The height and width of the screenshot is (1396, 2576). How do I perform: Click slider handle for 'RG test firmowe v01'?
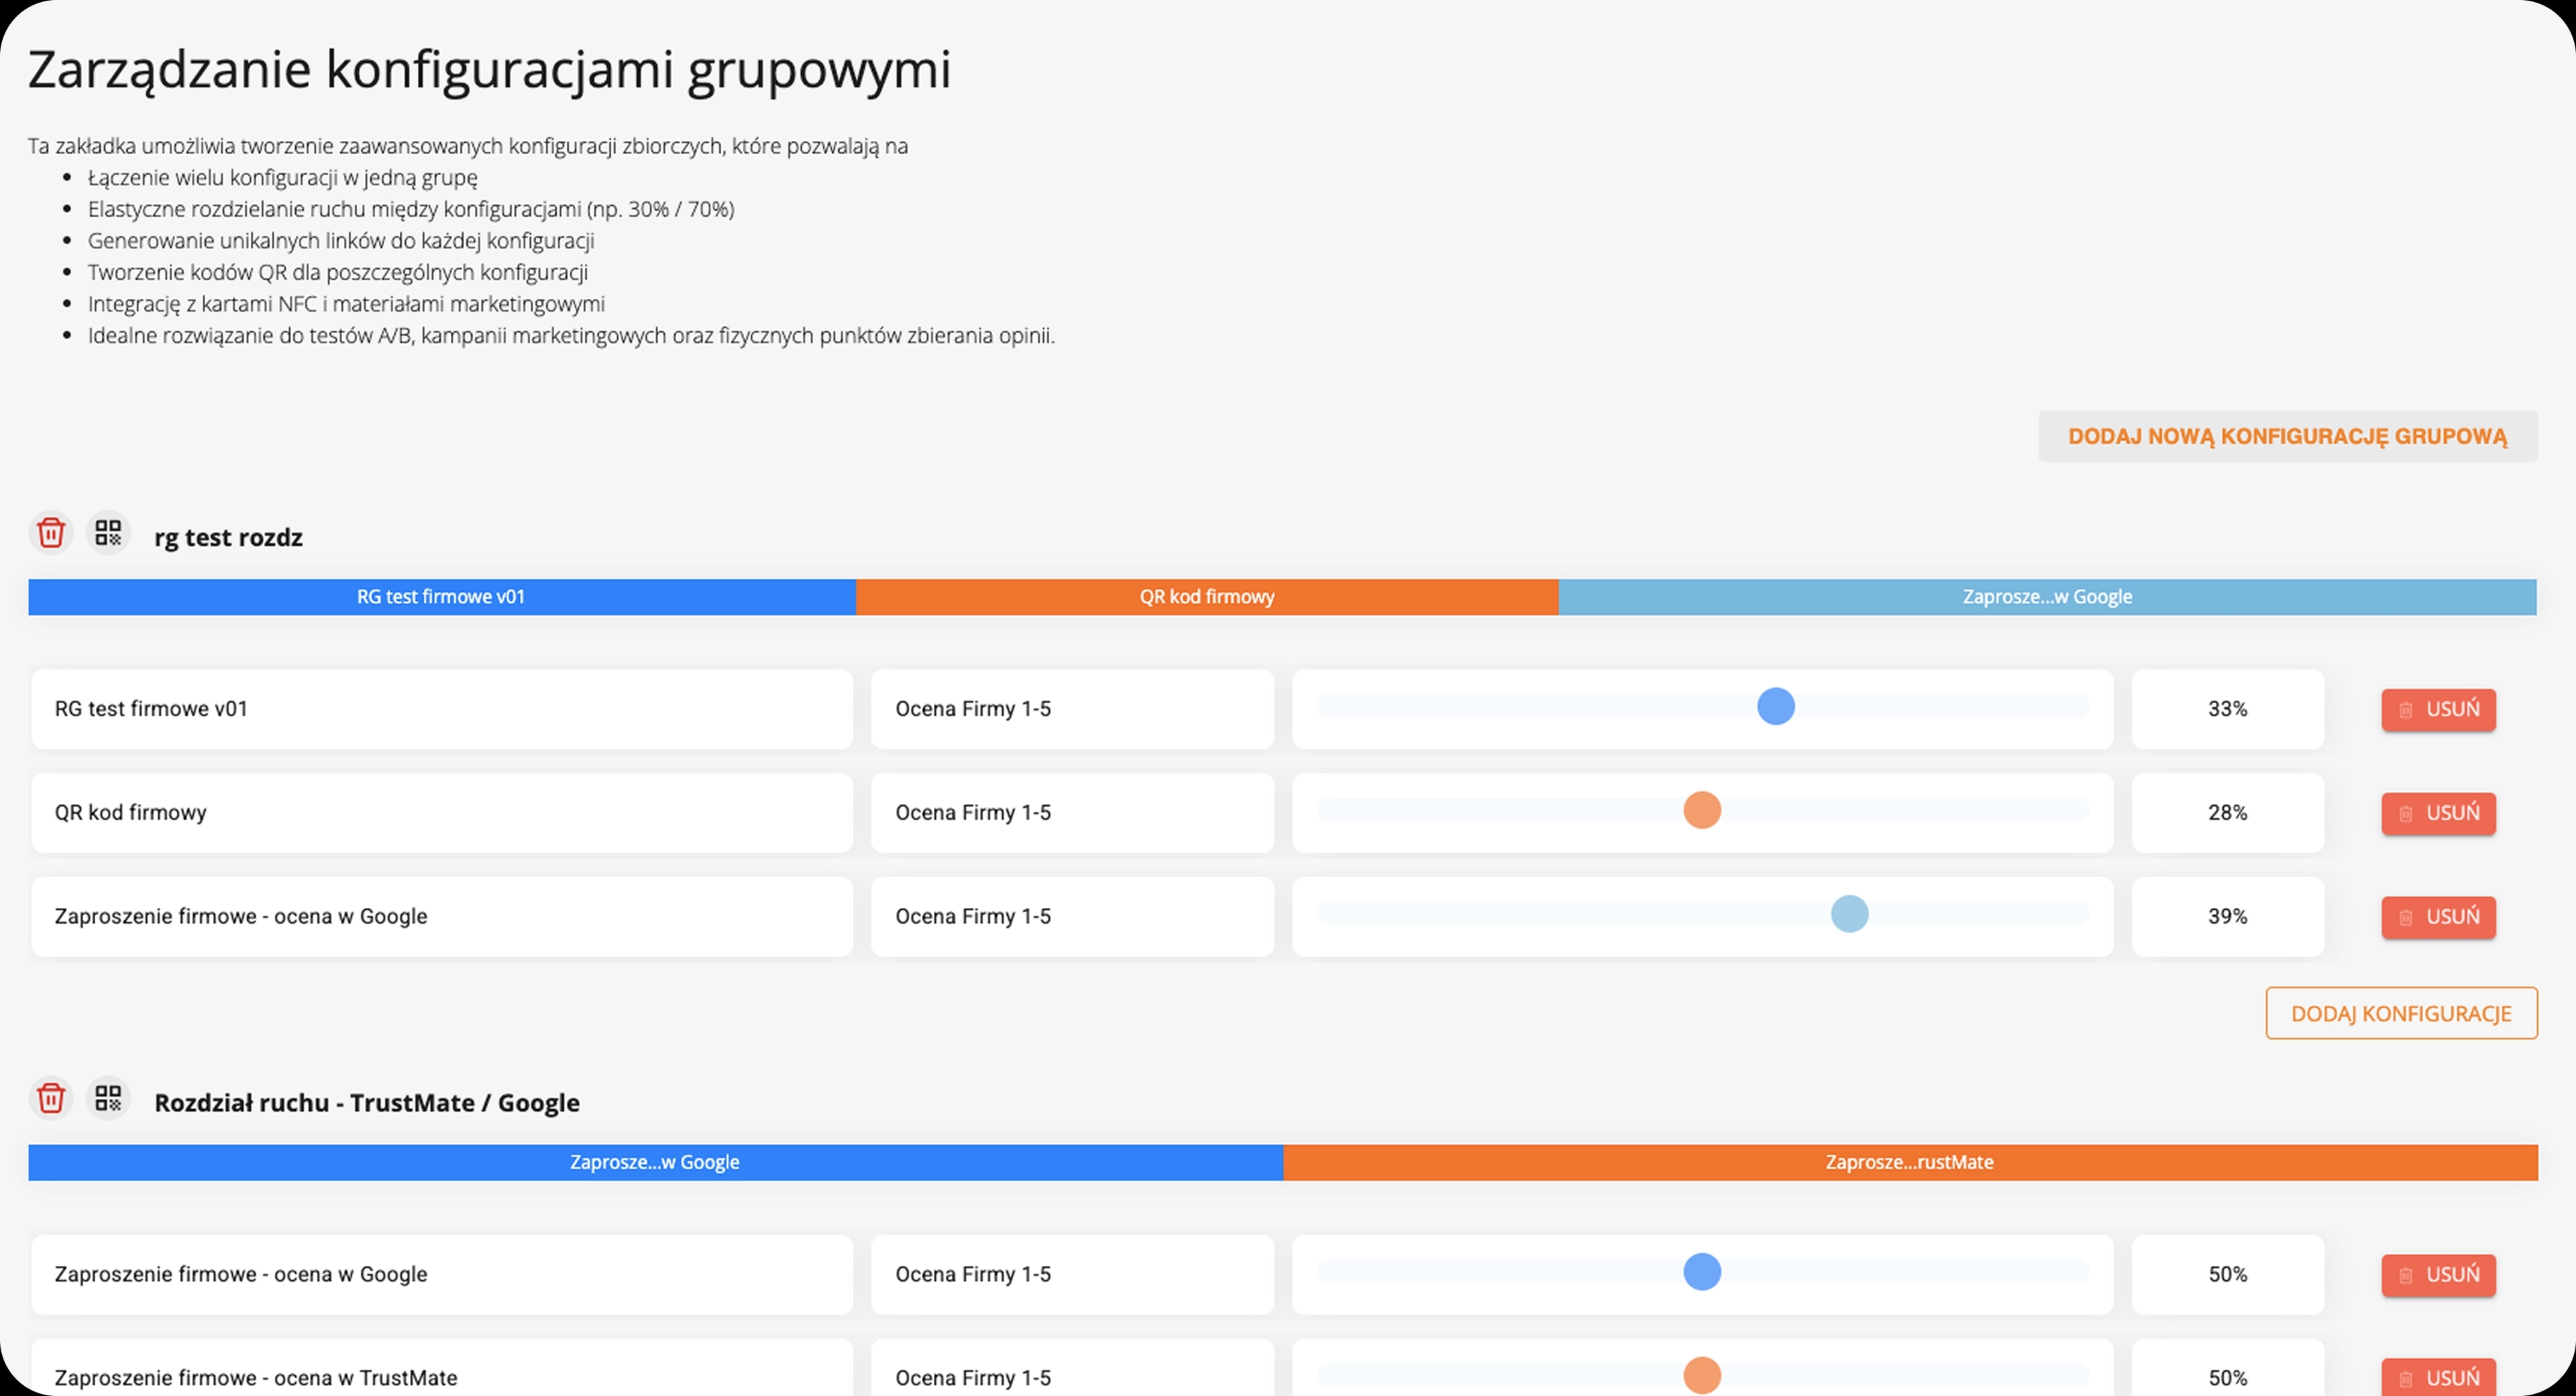tap(1776, 707)
